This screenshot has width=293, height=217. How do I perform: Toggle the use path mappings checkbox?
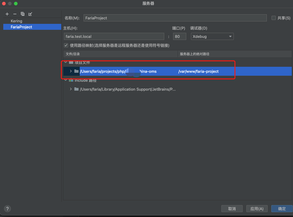(x=66, y=45)
